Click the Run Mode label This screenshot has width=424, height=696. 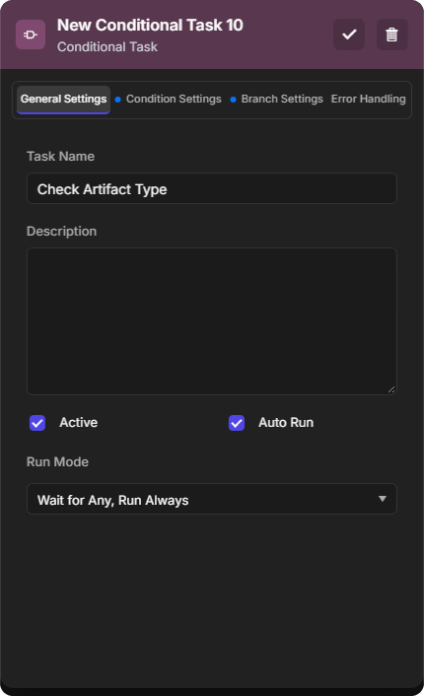click(58, 462)
